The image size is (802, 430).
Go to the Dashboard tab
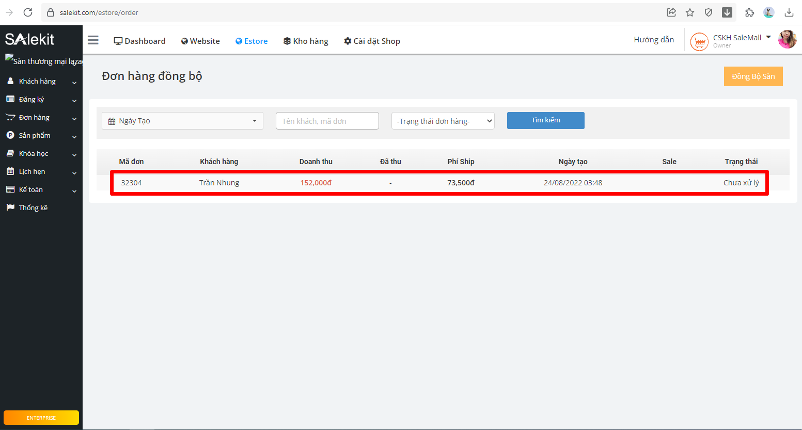[x=139, y=41]
